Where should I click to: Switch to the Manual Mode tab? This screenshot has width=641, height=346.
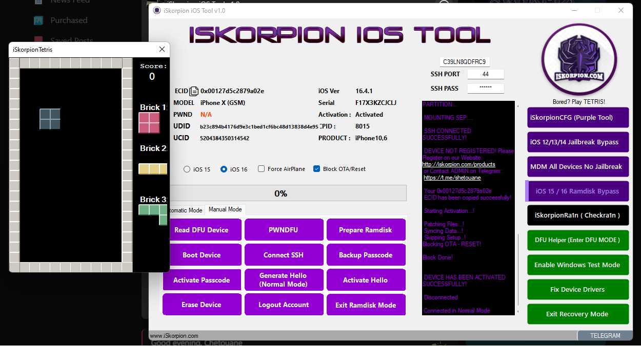point(225,209)
